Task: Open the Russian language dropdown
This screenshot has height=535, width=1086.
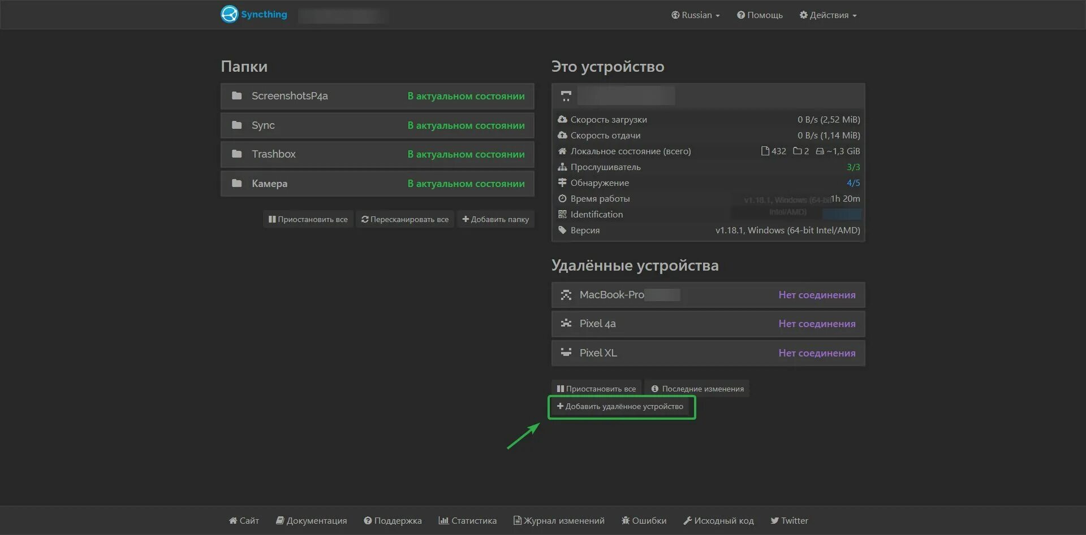Action: (x=696, y=15)
